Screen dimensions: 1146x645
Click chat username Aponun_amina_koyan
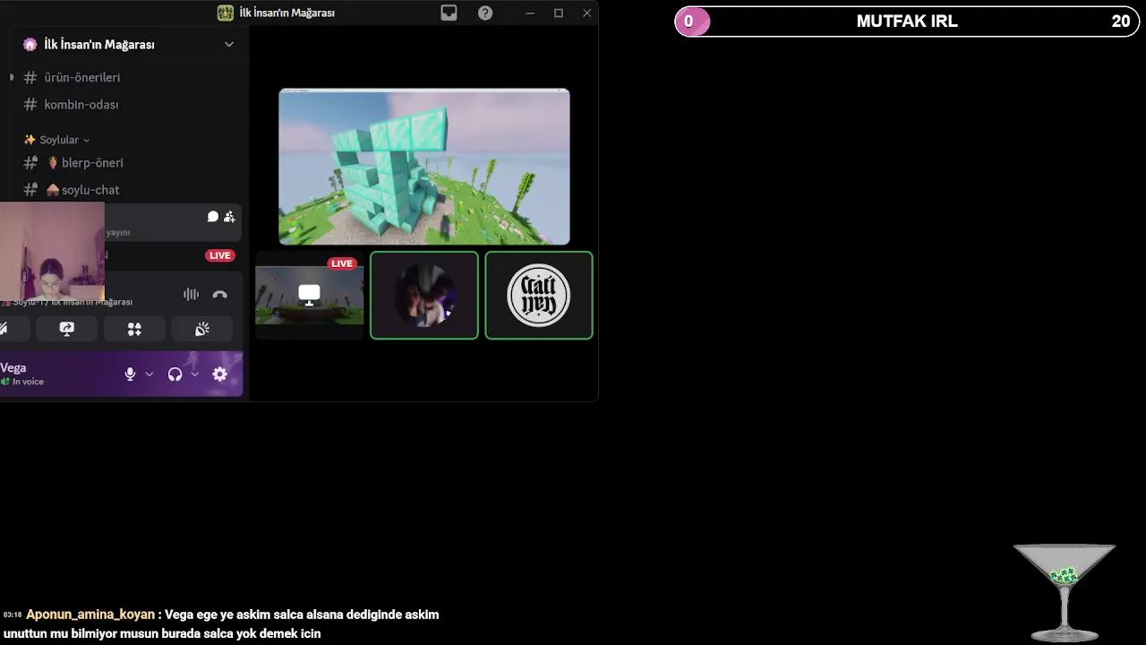click(x=90, y=615)
